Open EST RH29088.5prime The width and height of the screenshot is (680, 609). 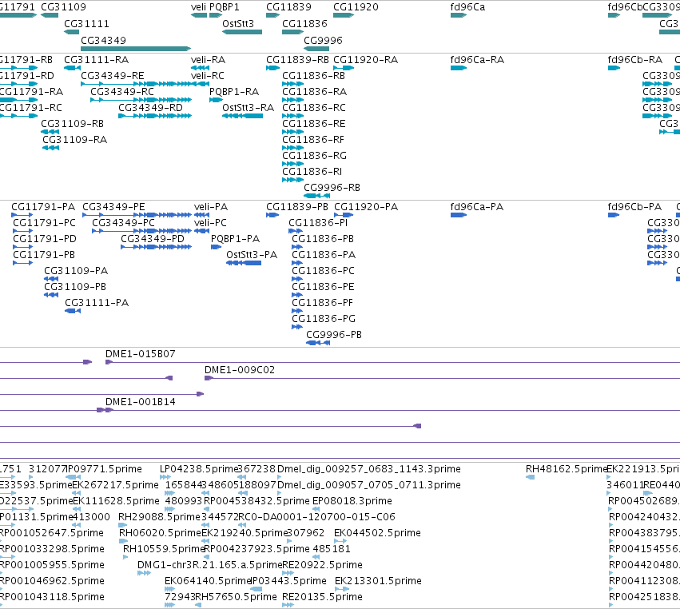(x=159, y=516)
